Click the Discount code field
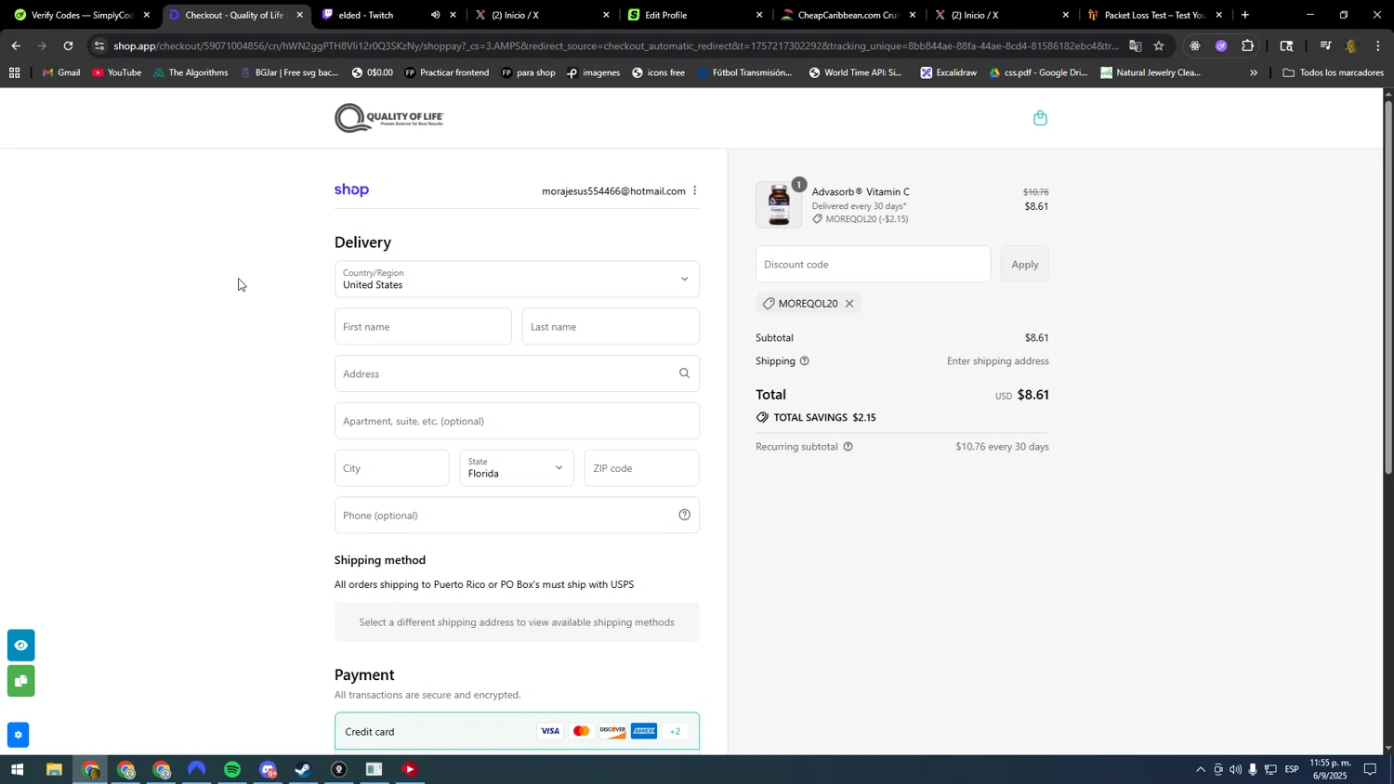The image size is (1394, 784). click(873, 265)
